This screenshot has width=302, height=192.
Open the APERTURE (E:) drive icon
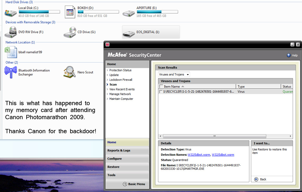[x=129, y=14]
